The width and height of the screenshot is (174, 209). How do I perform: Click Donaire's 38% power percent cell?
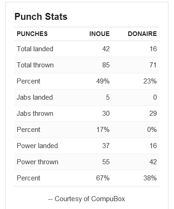point(150,178)
